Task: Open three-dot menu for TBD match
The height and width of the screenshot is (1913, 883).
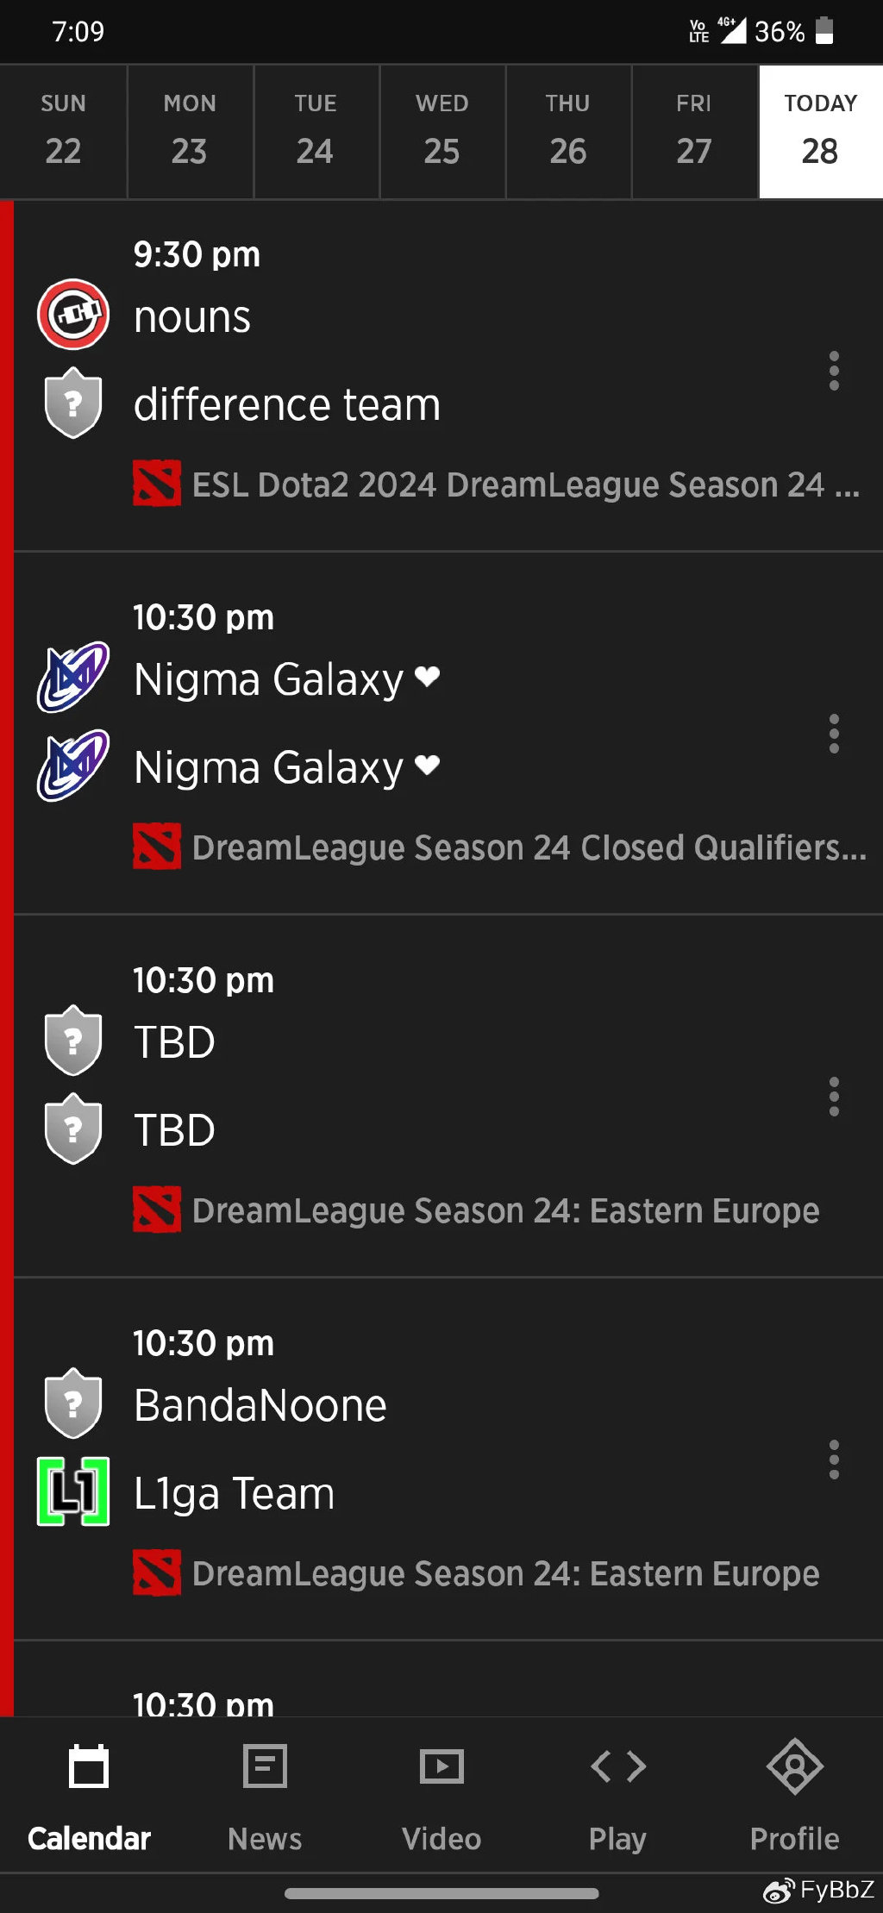Action: (833, 1097)
